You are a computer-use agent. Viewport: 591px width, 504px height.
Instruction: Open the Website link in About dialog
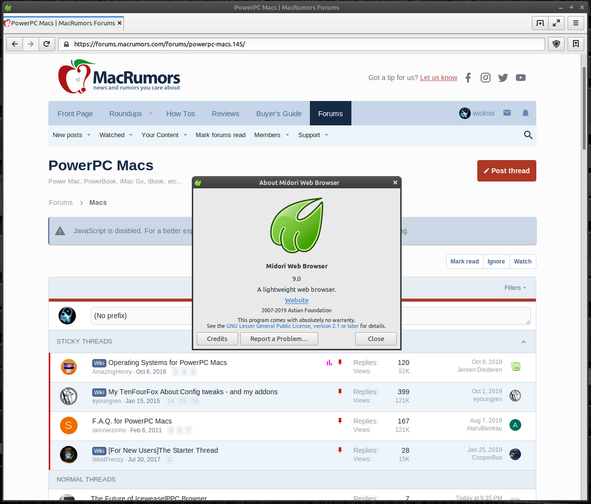point(297,301)
